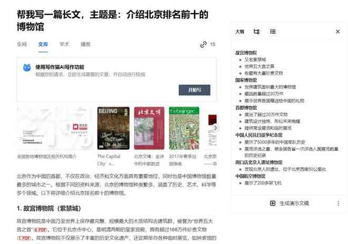Select outline heading 国家博物馆

pos(246,80)
